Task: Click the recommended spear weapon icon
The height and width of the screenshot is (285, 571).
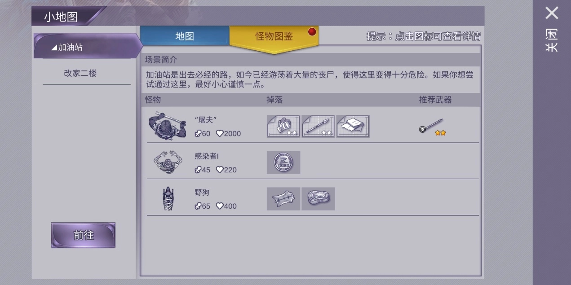Action: [x=432, y=127]
